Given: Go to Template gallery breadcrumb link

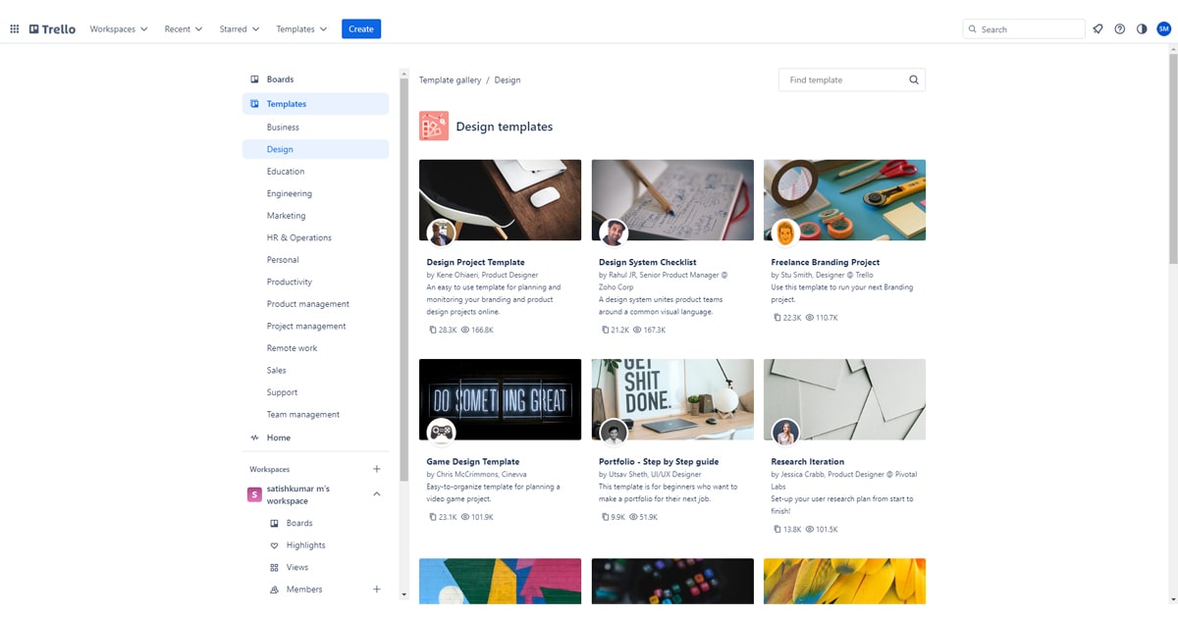Looking at the screenshot, I should coord(450,79).
